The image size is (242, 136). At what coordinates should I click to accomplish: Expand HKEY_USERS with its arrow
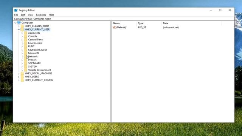[19, 77]
